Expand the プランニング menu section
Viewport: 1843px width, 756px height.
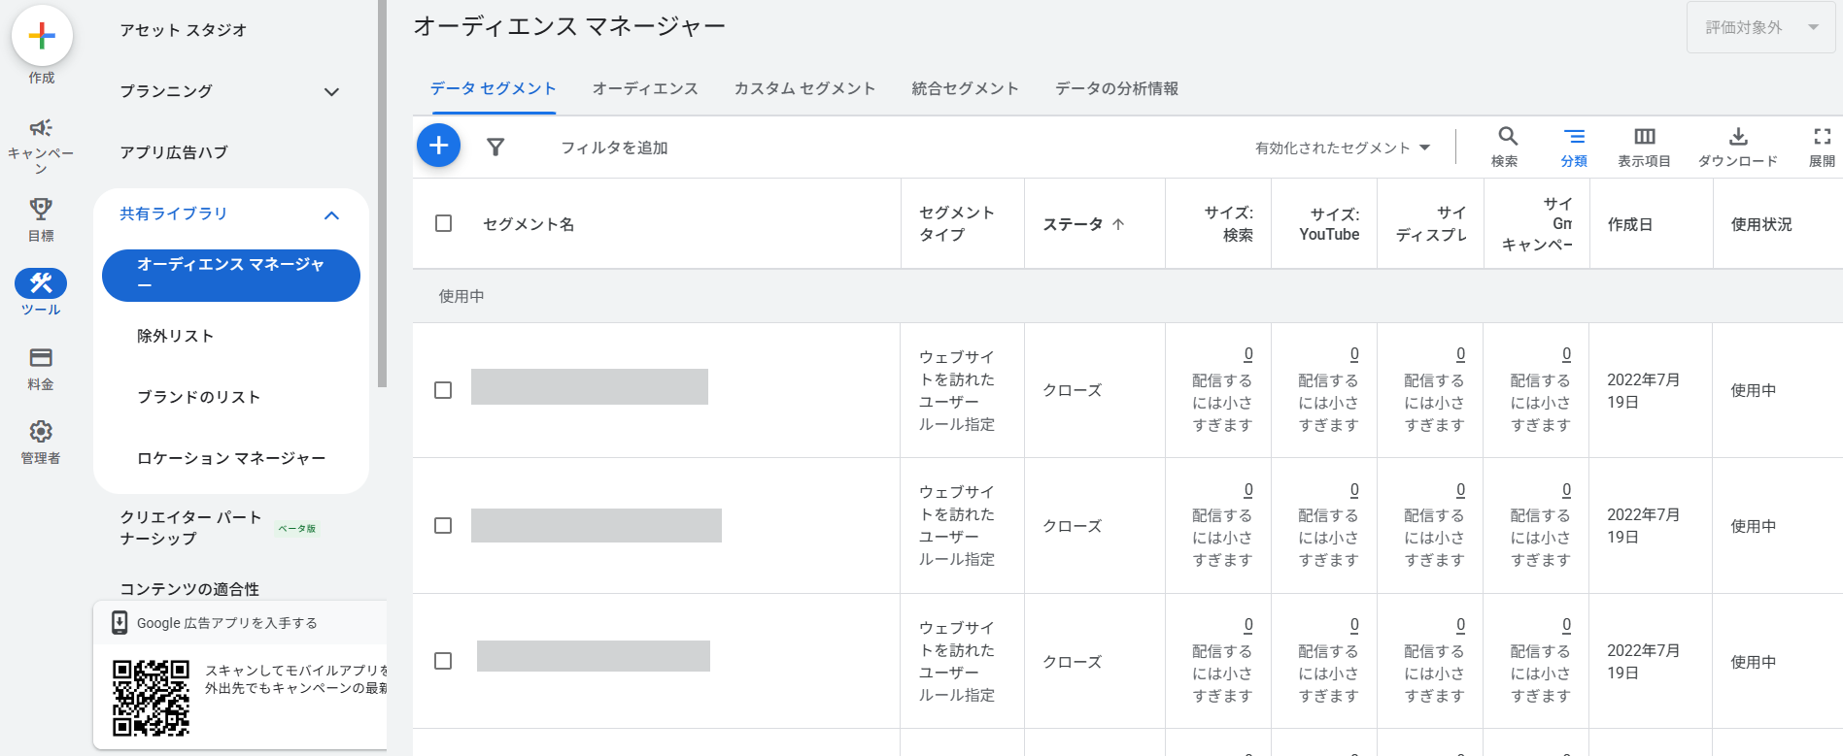click(x=331, y=92)
